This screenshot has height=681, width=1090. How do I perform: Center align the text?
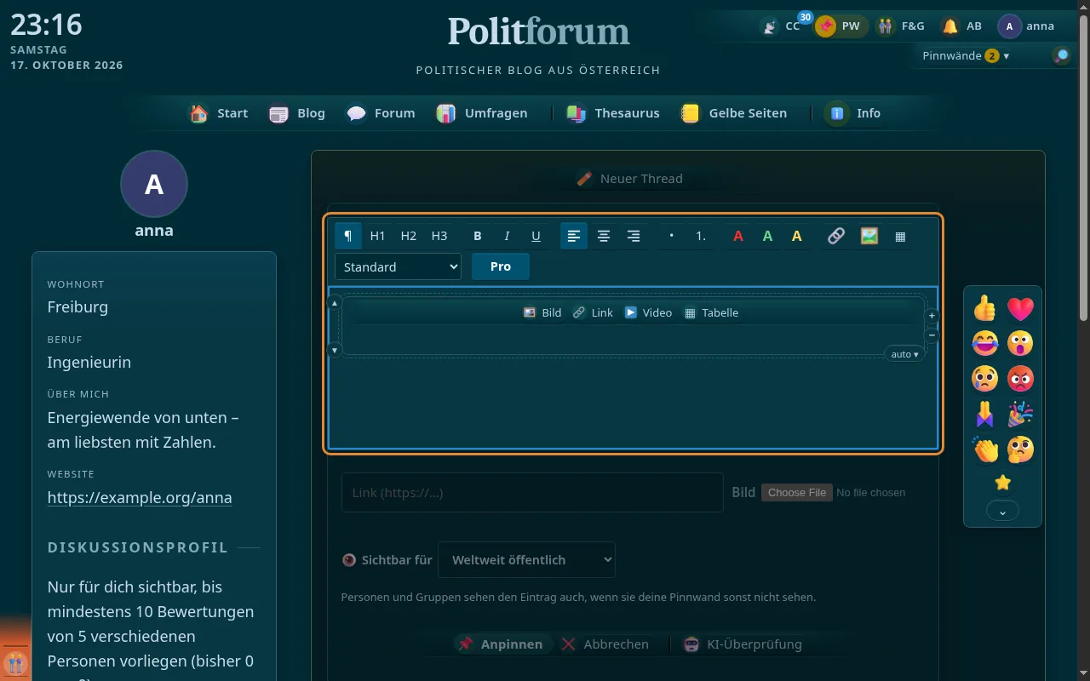(x=604, y=236)
